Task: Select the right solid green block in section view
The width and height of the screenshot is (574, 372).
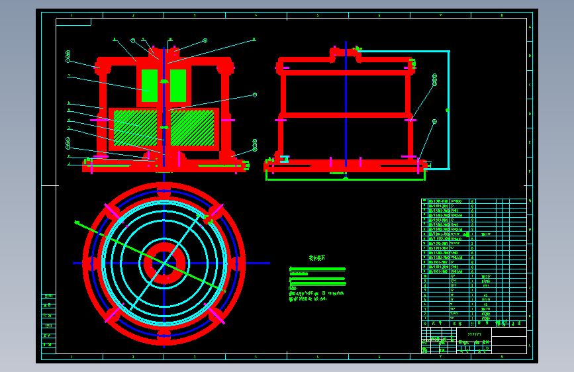Action: (x=178, y=85)
